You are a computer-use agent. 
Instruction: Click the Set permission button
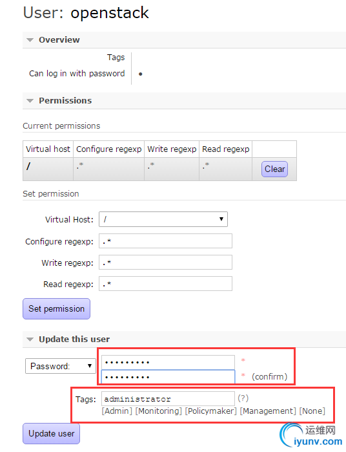(x=56, y=308)
